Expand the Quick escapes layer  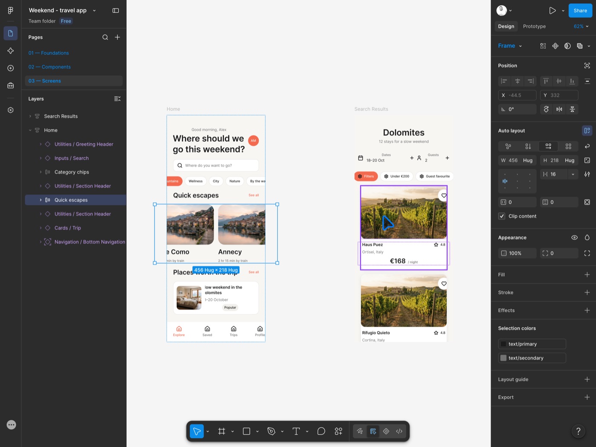41,200
